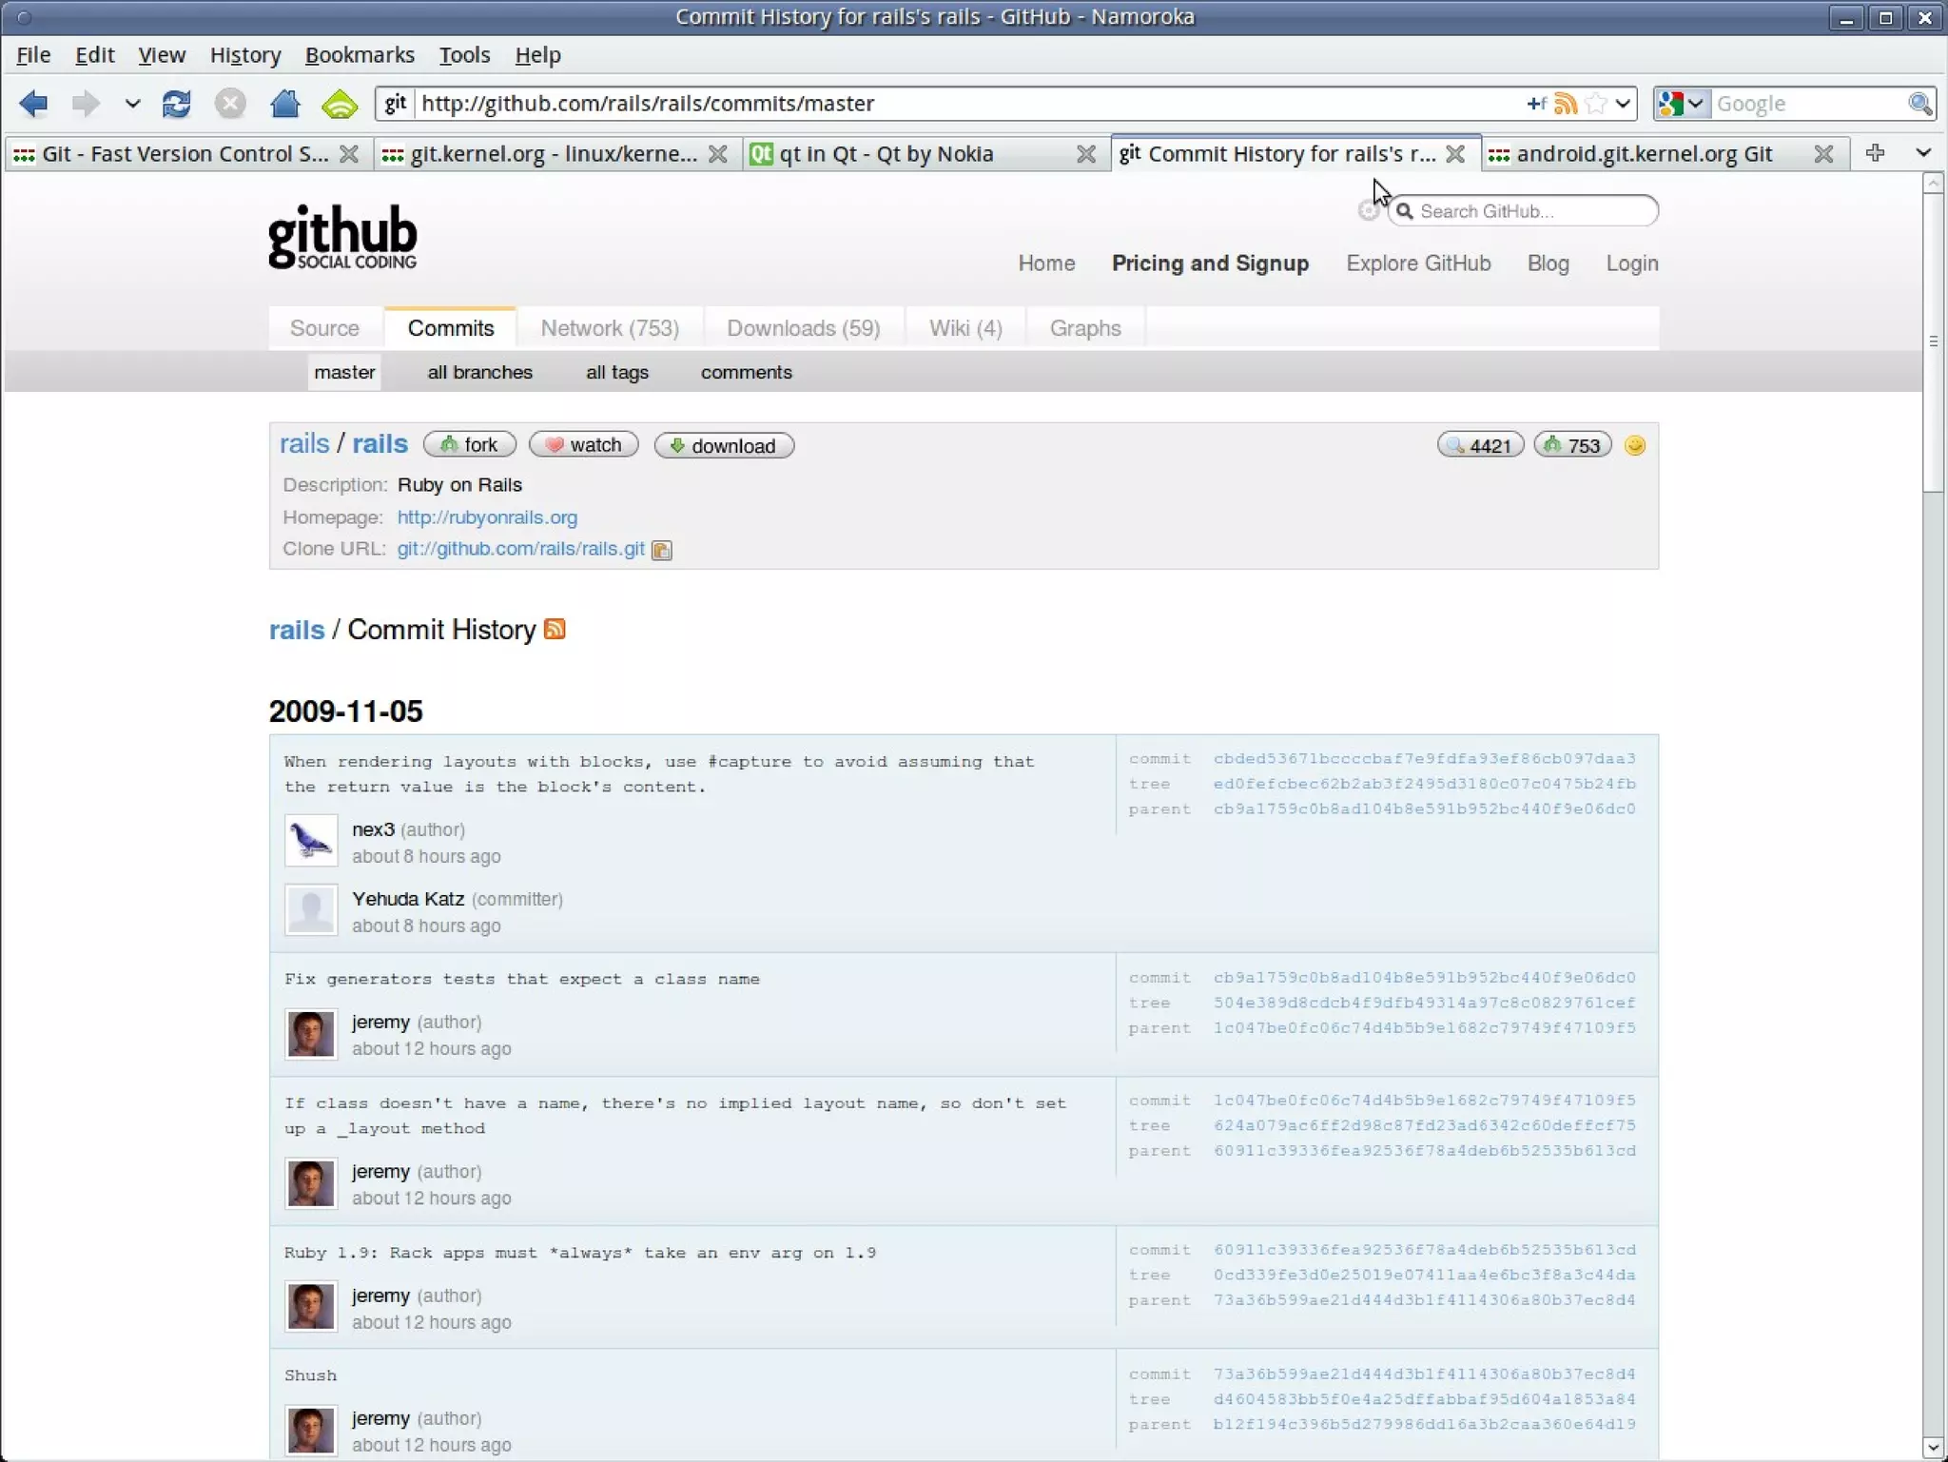Click the yellow smiley icon near 753

click(x=1635, y=445)
